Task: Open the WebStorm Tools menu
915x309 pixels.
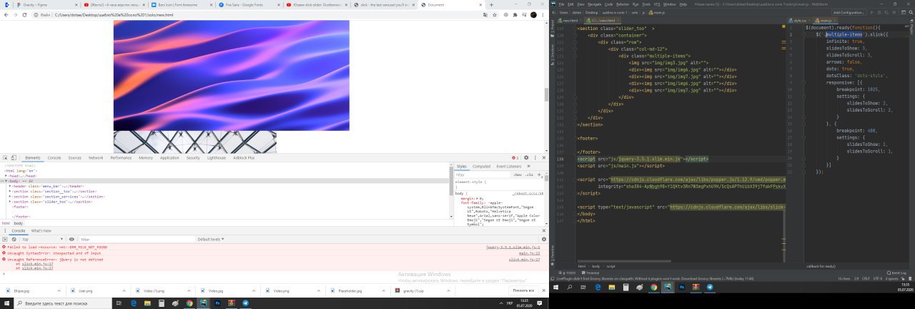Action: click(646, 4)
